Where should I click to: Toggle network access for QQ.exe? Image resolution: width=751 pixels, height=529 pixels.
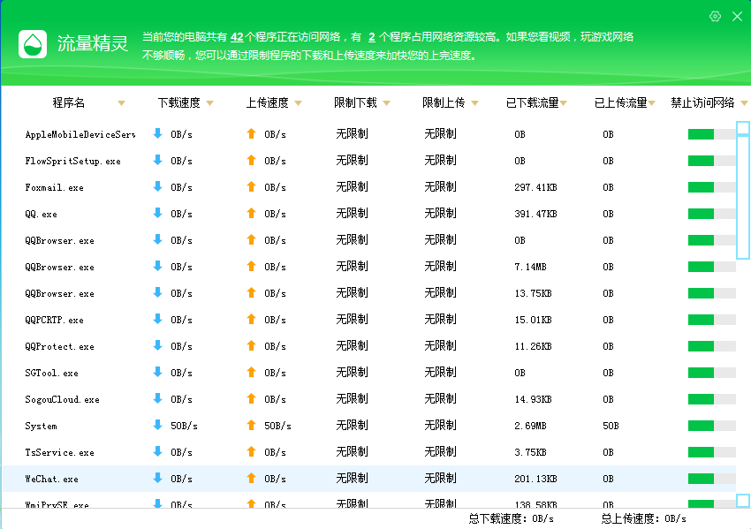point(712,214)
